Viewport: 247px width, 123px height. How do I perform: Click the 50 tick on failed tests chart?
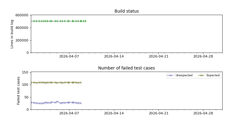point(26,97)
